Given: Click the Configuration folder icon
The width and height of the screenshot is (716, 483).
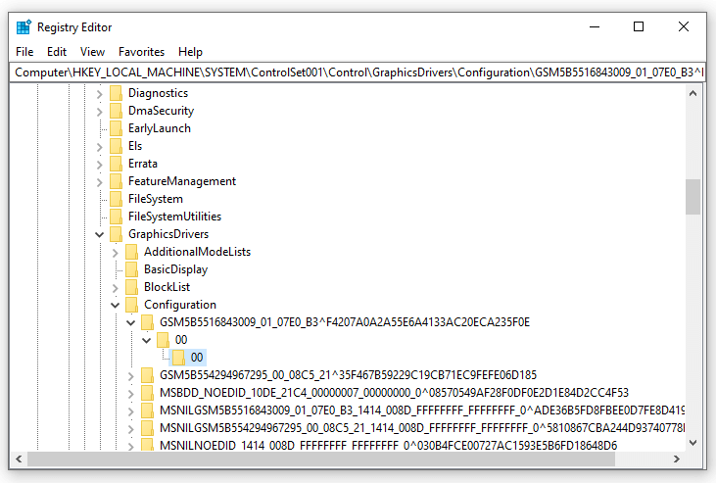Looking at the screenshot, I should 132,305.
